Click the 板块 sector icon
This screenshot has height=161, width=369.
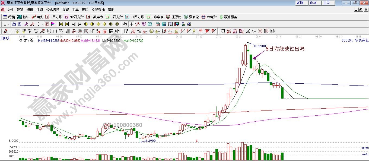(23, 17)
